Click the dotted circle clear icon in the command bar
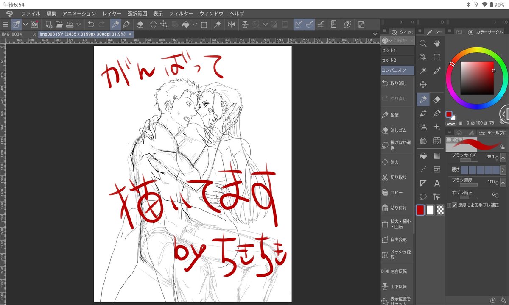This screenshot has width=509, height=305. [154, 24]
